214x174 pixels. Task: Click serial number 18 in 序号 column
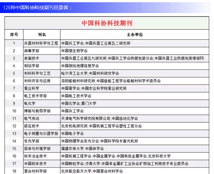click(x=14, y=171)
